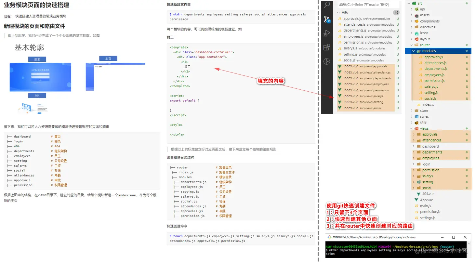Open the Run and Debug view

pos(327,33)
